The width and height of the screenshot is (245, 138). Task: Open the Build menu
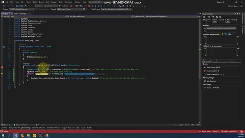point(35,2)
